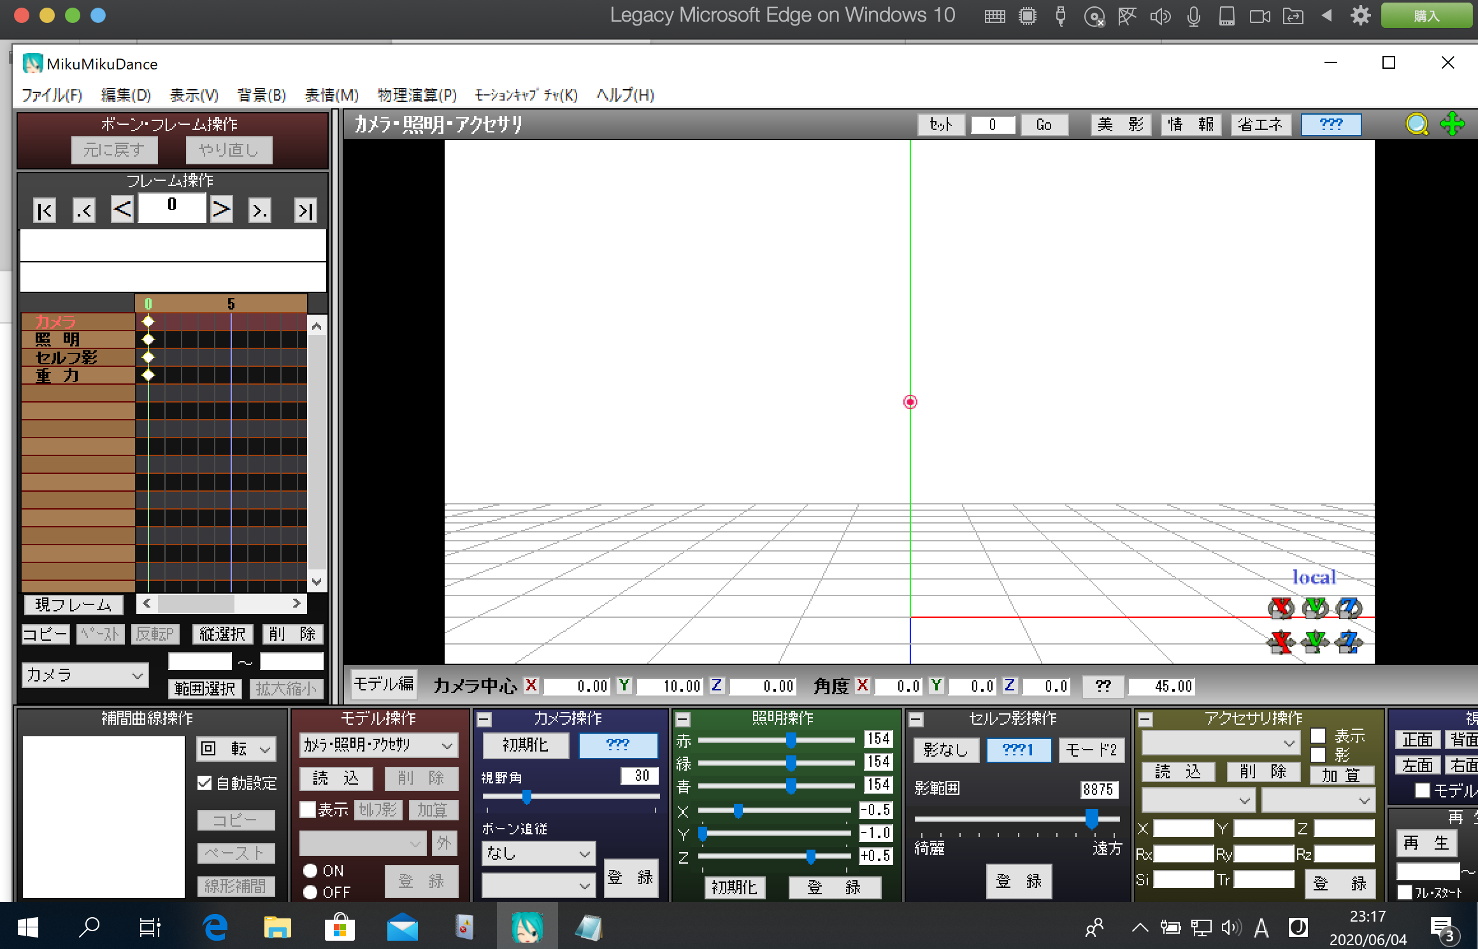Toggle the 影なし shadow mode button

pos(946,750)
